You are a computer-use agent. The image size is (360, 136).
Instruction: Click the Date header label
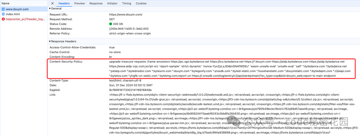(53, 85)
